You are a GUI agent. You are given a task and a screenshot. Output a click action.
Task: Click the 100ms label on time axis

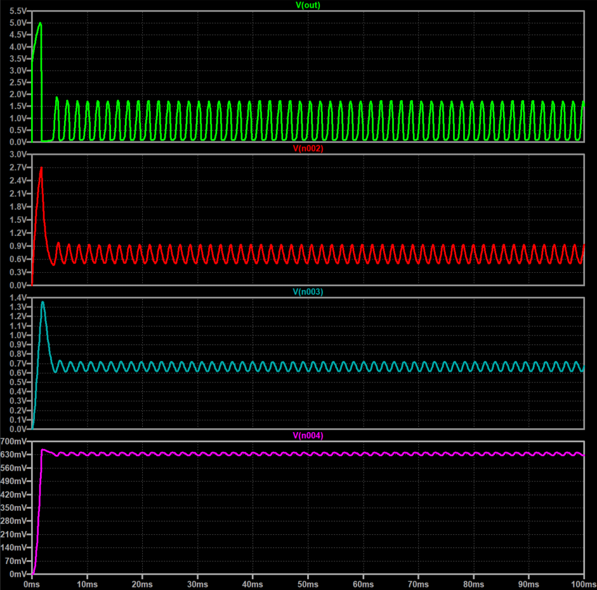click(581, 582)
